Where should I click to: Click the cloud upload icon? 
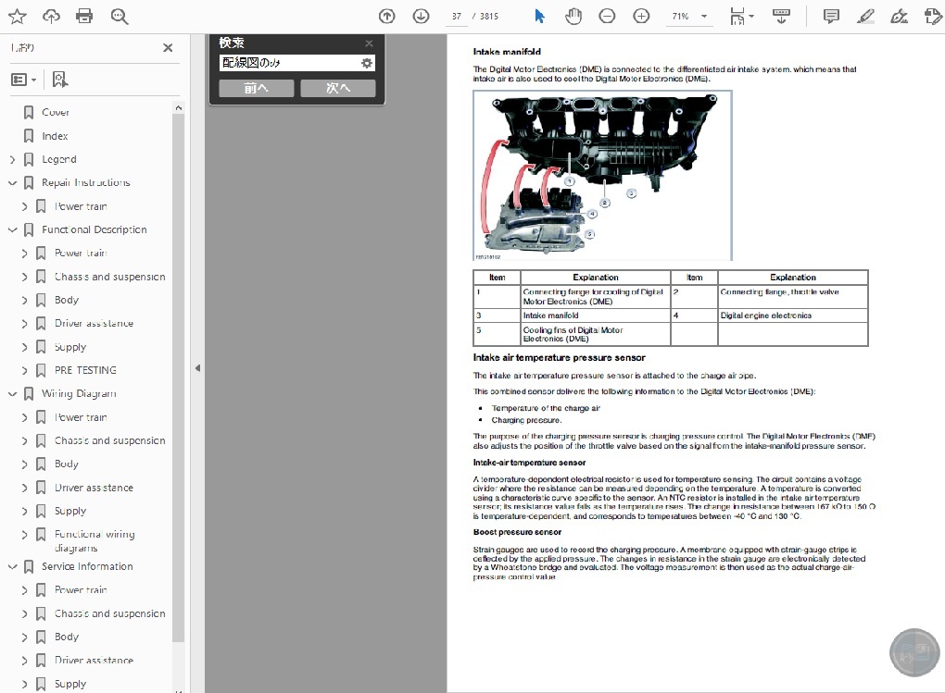point(51,17)
